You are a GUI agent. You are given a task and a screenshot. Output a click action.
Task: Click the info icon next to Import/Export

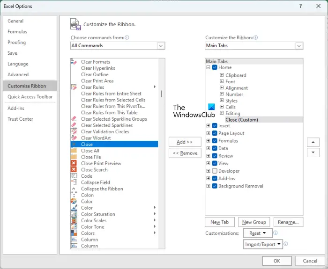286,244
